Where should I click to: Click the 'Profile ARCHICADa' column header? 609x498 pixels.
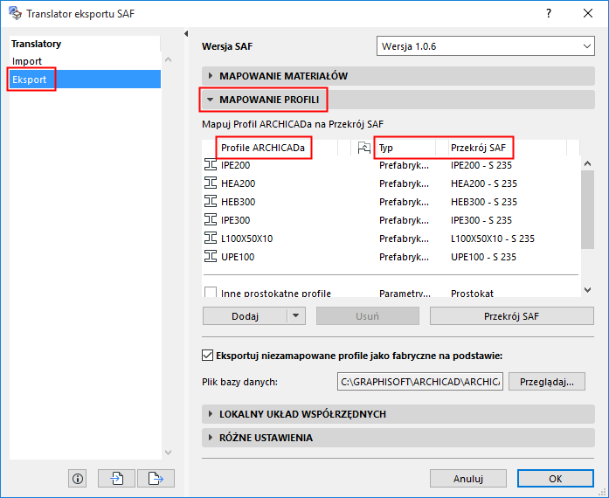[262, 148]
